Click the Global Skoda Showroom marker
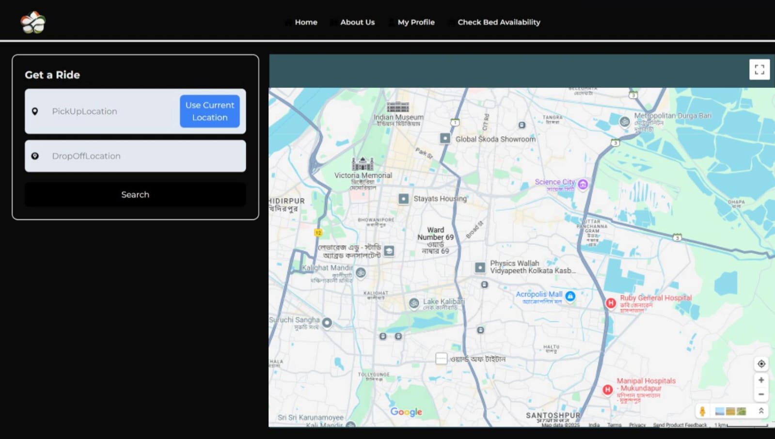Image resolution: width=775 pixels, height=439 pixels. coord(445,138)
